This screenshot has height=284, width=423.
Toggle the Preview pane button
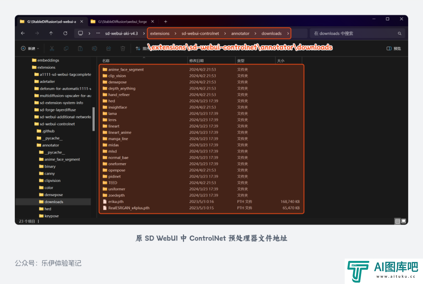click(394, 49)
